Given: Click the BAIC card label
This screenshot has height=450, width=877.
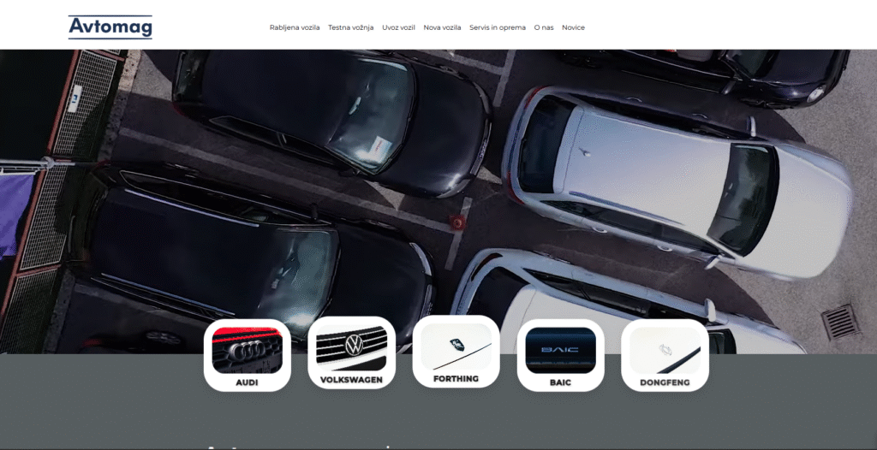Looking at the screenshot, I should click(561, 382).
